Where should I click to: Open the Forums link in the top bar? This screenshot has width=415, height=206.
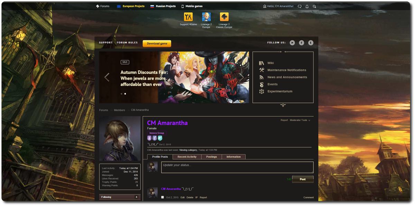click(103, 6)
